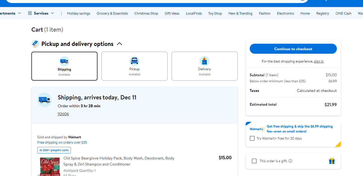Open gift order info icon
Screen dimensions: 363x176
pyautogui.click(x=290, y=161)
